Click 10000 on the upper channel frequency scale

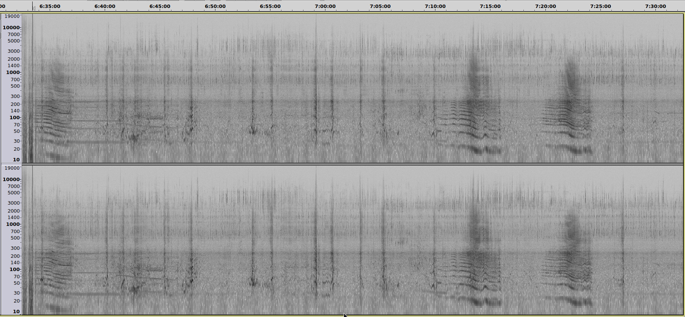click(11, 28)
